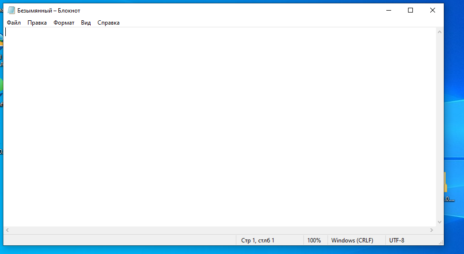
Task: Open the Формат menu
Action: (64, 23)
